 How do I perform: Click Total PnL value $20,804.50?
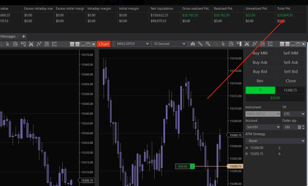285,15
